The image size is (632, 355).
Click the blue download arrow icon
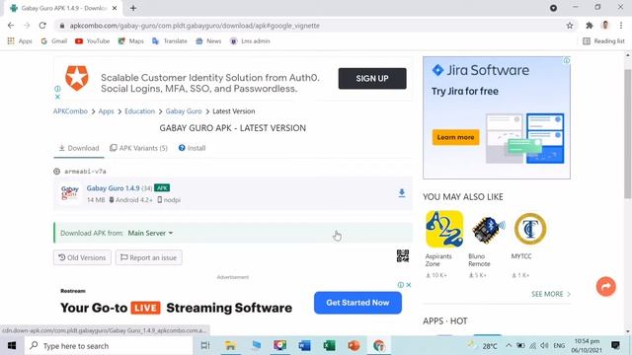[402, 193]
